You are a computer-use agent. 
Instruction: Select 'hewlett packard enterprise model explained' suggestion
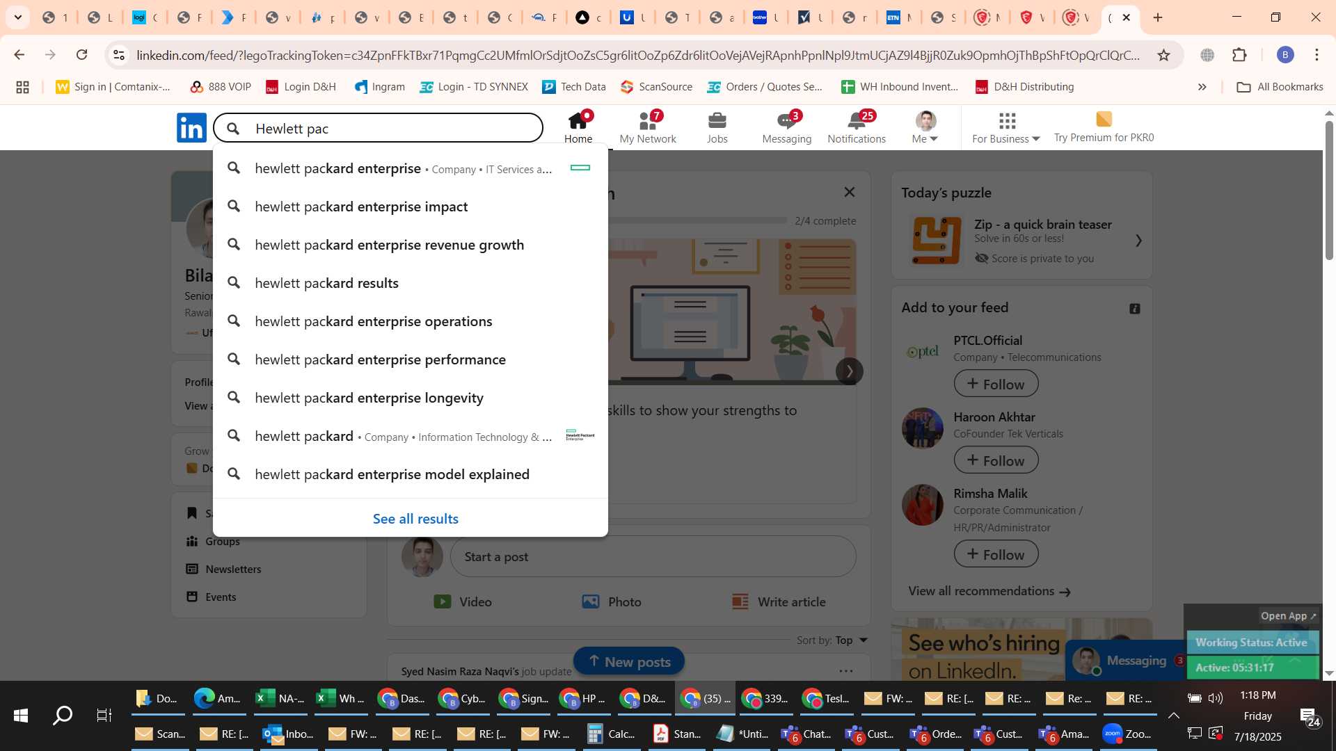(411, 474)
